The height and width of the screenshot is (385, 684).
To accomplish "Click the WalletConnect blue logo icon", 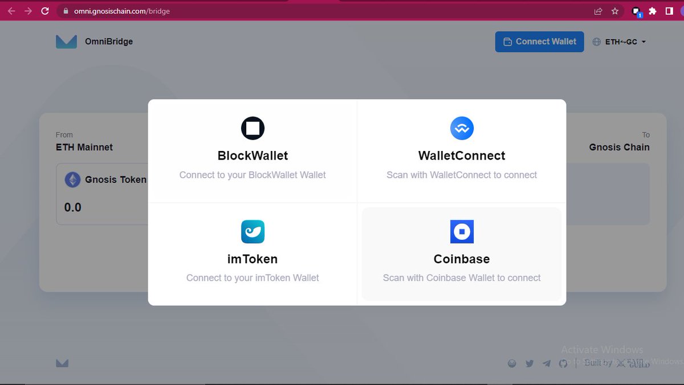I will (x=462, y=128).
